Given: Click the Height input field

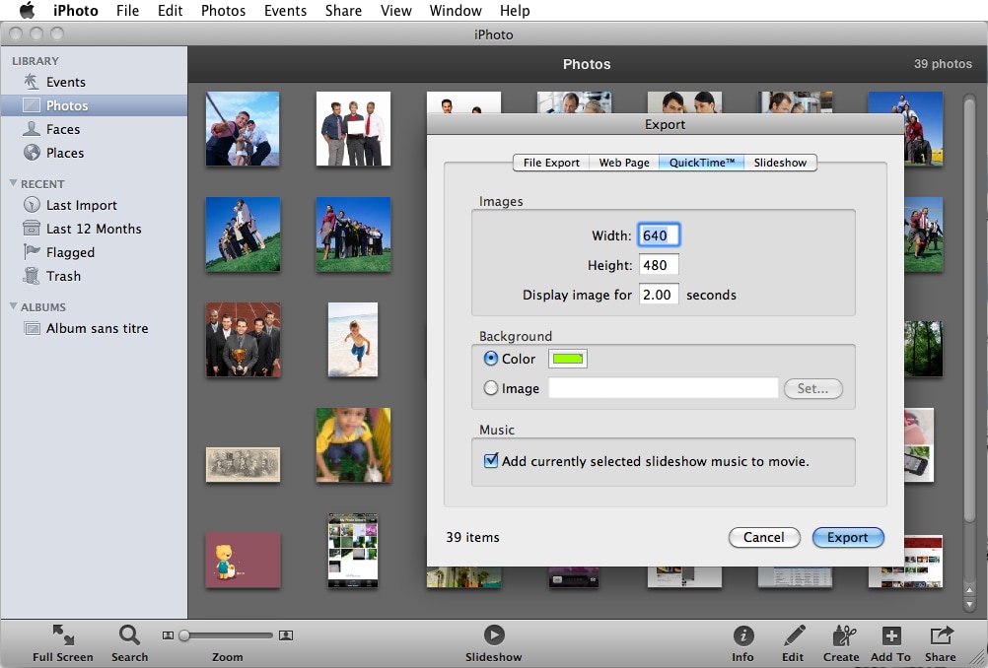Looking at the screenshot, I should coord(659,265).
